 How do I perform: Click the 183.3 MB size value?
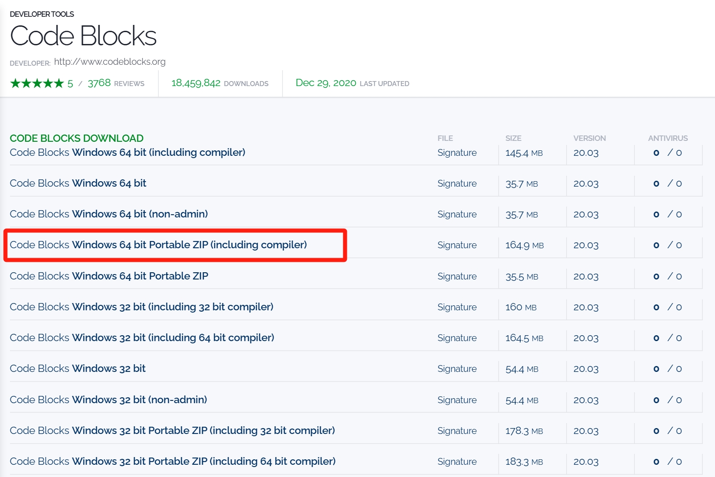(x=524, y=462)
